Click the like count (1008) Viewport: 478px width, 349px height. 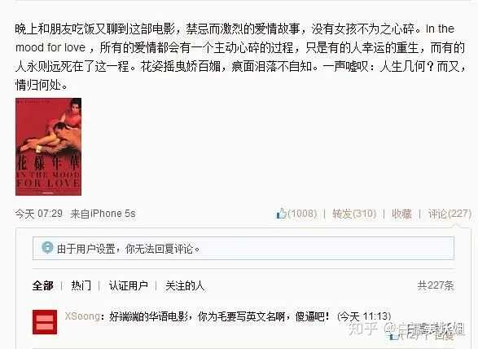pos(302,213)
